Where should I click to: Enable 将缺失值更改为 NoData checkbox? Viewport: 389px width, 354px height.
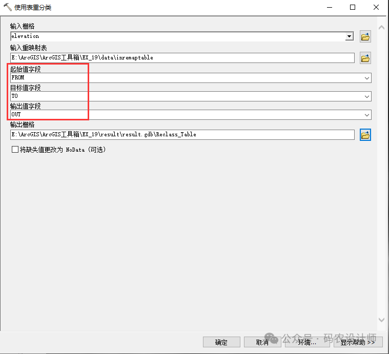tap(14, 150)
